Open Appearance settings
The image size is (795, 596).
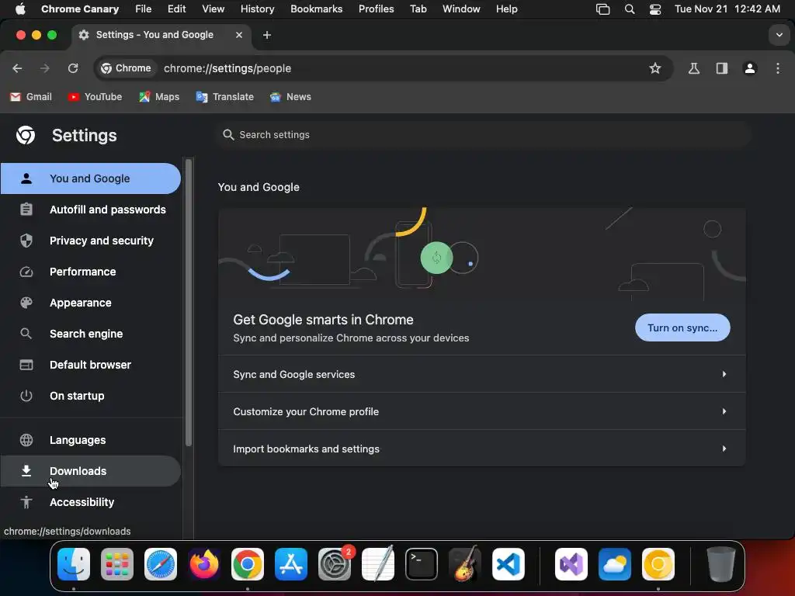click(x=90, y=303)
